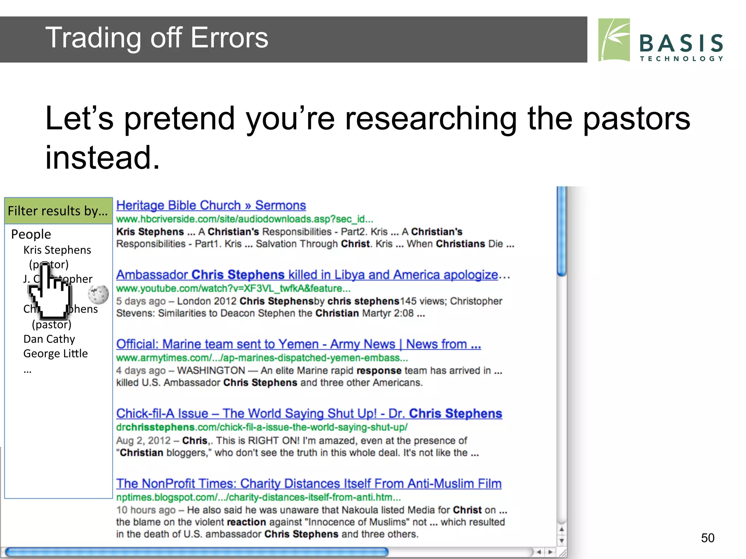
Task: Filter results by Kris Stephens (pastor)
Action: click(57, 257)
